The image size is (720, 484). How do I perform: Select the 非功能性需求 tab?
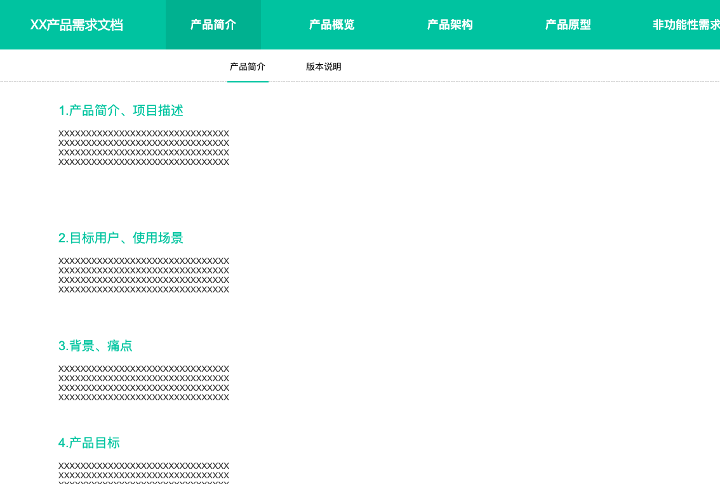pyautogui.click(x=686, y=25)
